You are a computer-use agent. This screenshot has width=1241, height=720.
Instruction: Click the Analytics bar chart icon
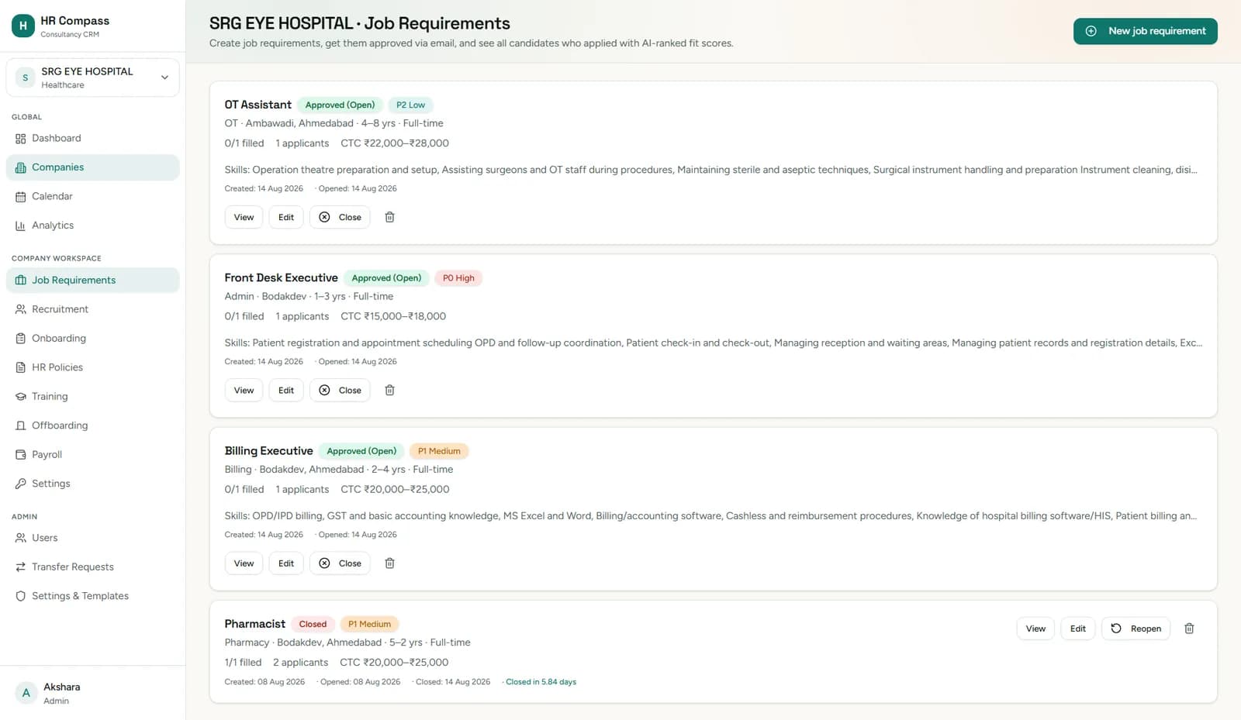21,226
